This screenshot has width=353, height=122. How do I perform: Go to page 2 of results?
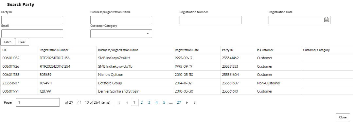tap(142, 102)
